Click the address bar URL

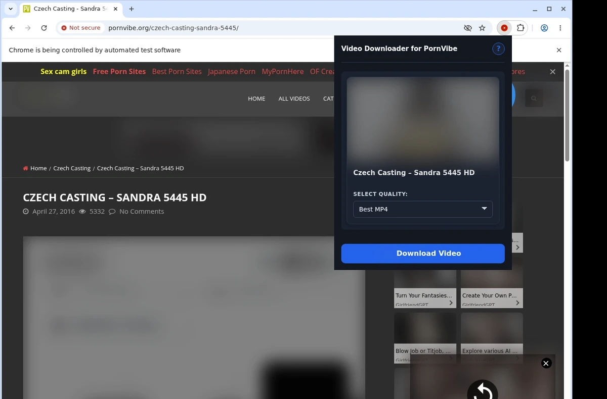[173, 28]
